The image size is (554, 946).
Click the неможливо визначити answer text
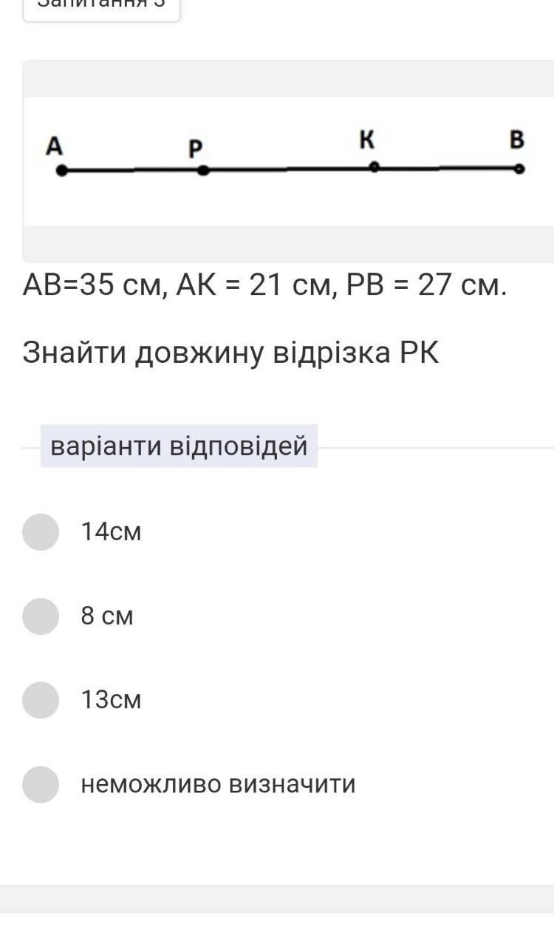tap(218, 784)
